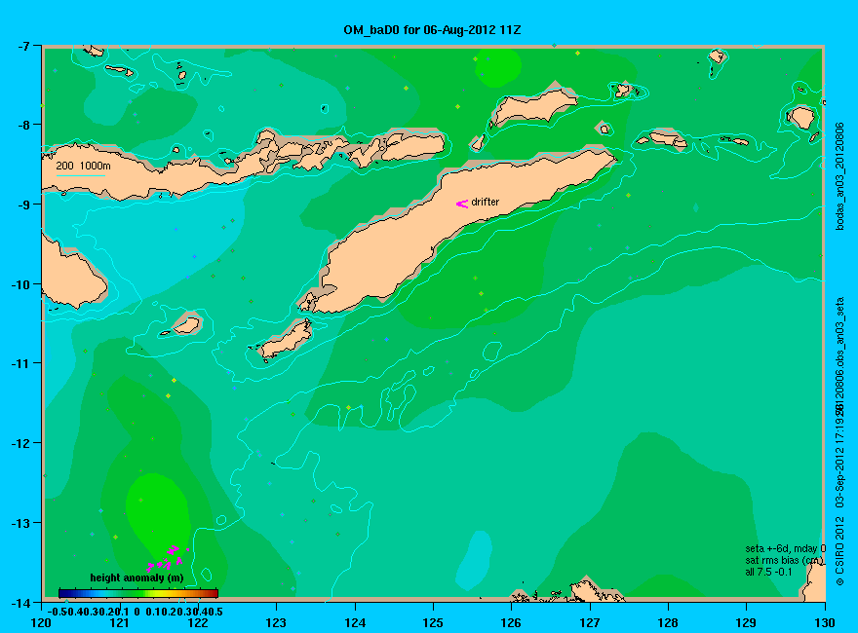Click the "sat rms bias (cm)" text
The image size is (858, 633).
point(784,560)
